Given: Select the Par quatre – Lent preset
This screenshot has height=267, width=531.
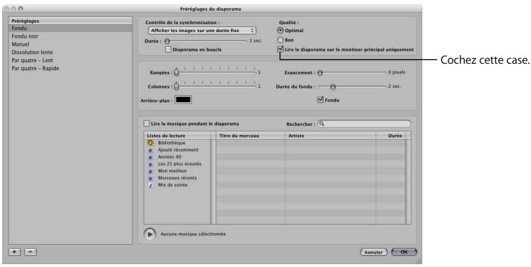Looking at the screenshot, I should [70, 60].
